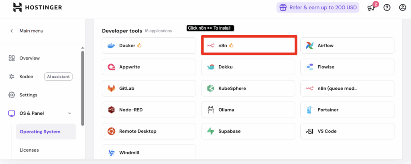The height and width of the screenshot is (164, 411).
Task: Click the 'Appwrite' label
Action: tap(130, 67)
